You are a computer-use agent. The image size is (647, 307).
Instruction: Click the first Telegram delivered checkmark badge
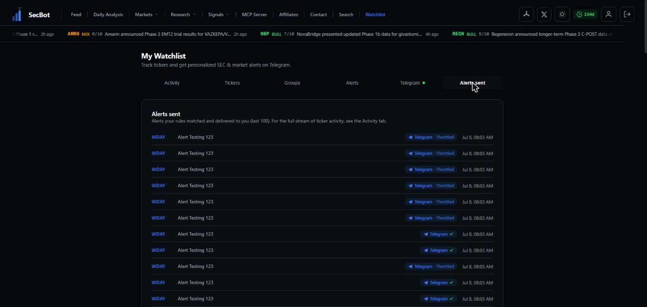coord(438,234)
